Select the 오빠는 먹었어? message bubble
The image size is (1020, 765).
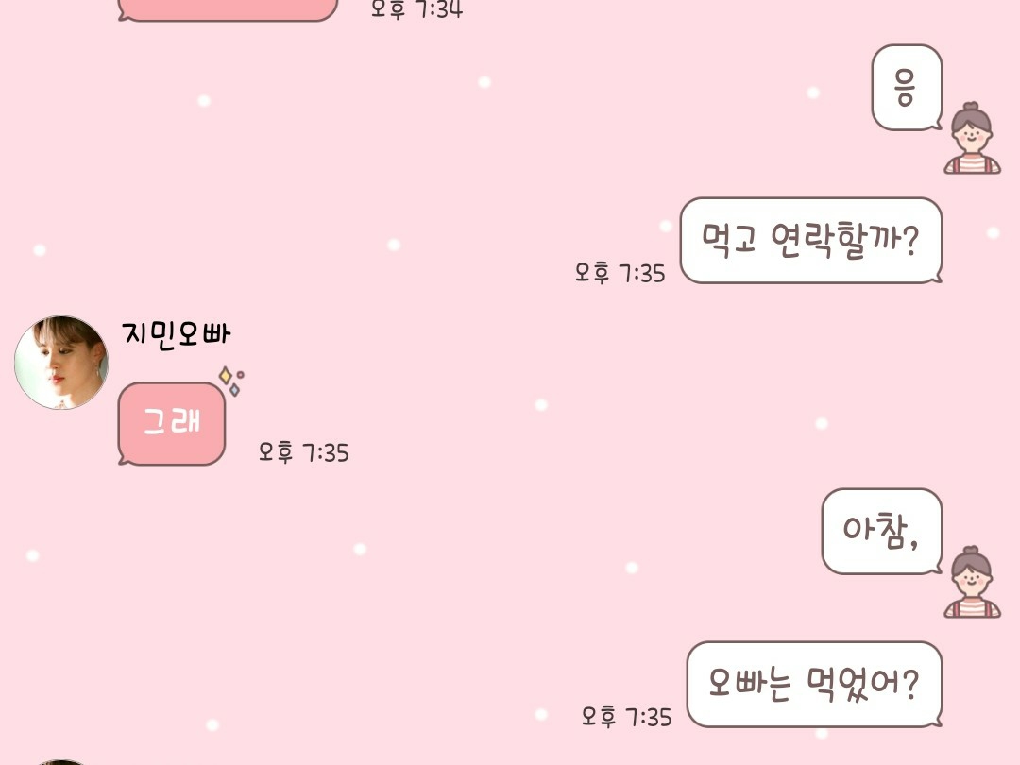pos(814,685)
